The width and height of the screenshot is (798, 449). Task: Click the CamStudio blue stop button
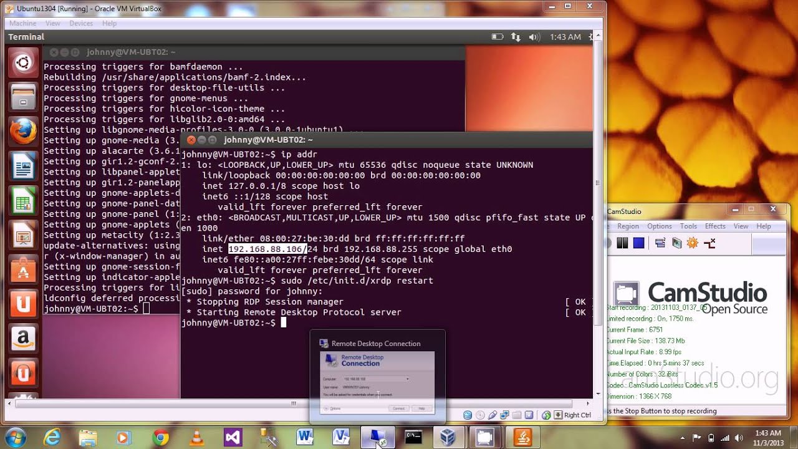pyautogui.click(x=638, y=243)
